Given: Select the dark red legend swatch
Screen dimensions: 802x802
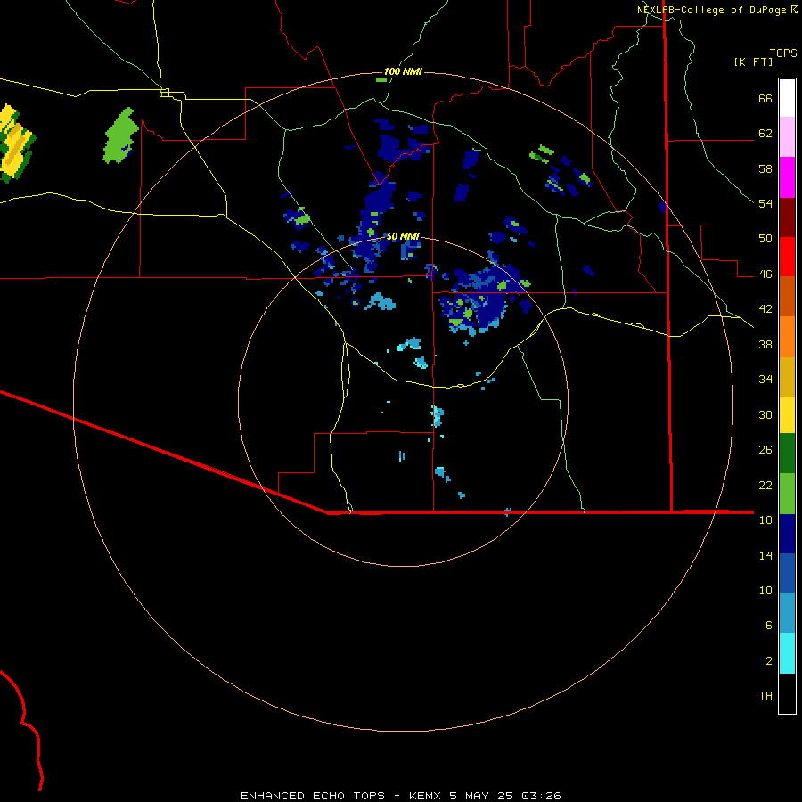Looking at the screenshot, I should 787,217.
